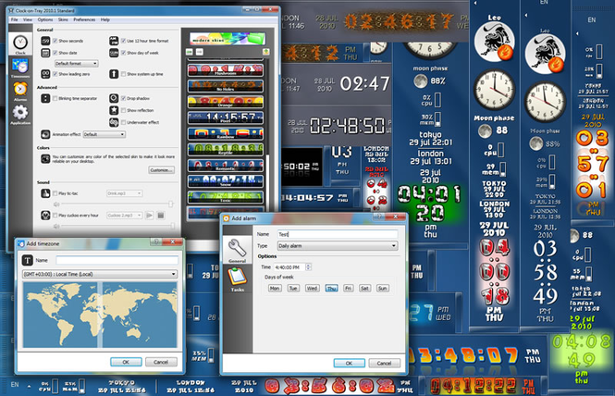Click the T name icon in Add timezone

point(27,260)
